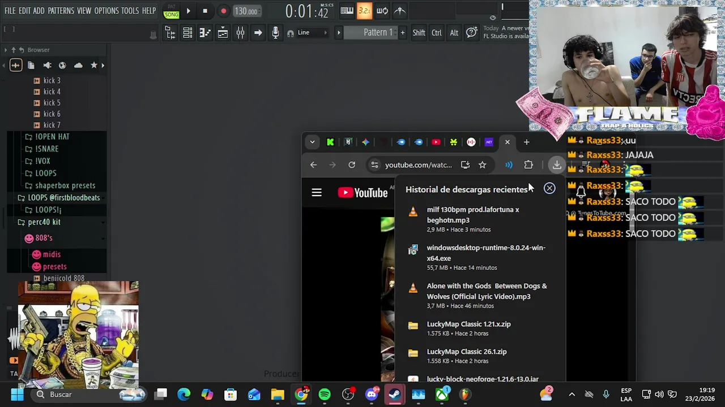
Task: Open Chrome tab search dropdown arrow
Action: [x=312, y=142]
